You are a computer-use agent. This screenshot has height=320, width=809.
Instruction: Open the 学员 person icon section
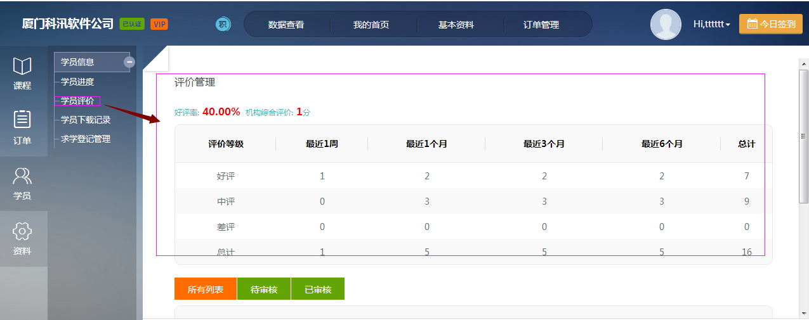coord(23,176)
